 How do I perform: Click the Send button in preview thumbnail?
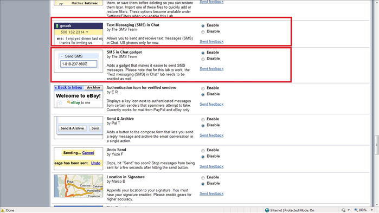pos(95,128)
